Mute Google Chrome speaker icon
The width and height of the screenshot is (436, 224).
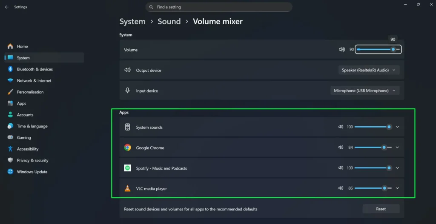[341, 147]
